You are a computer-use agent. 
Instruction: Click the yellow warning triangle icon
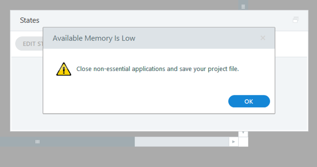tap(64, 69)
